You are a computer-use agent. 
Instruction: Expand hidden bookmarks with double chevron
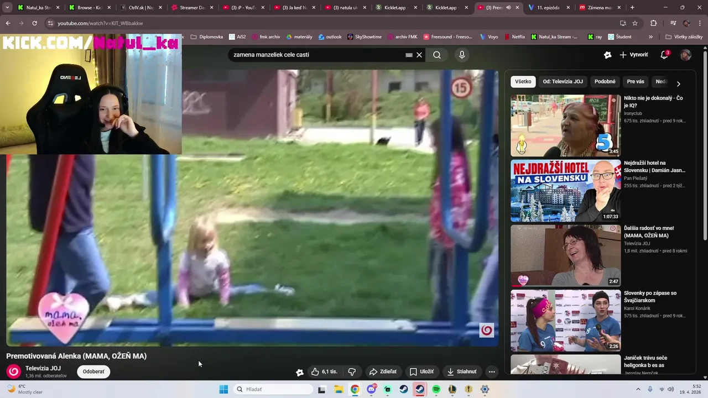tap(650, 36)
